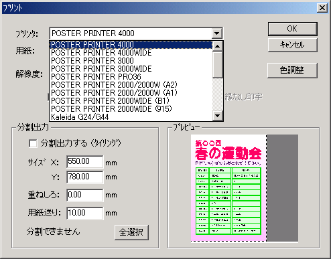Click the poster preview thumbnail
The height and width of the screenshot is (259, 331).
click(245, 188)
